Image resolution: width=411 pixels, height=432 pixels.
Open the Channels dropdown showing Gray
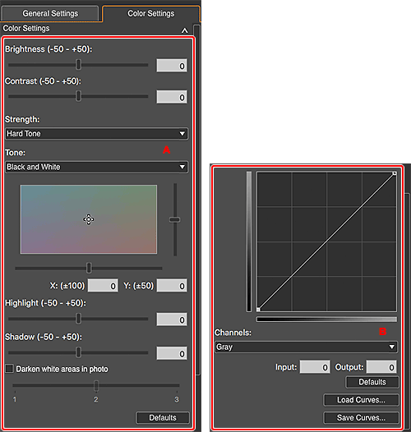click(306, 347)
